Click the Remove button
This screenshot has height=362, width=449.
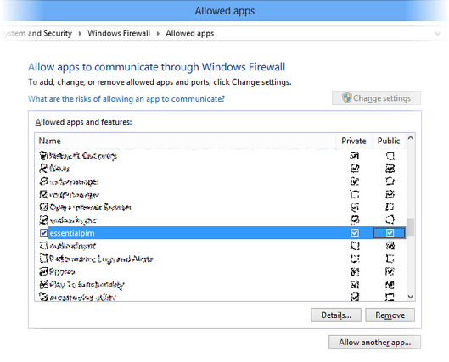pyautogui.click(x=390, y=315)
